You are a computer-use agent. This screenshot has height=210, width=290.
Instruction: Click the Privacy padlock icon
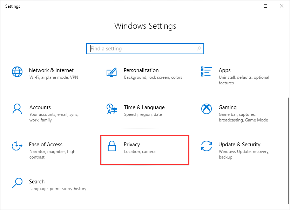click(112, 146)
